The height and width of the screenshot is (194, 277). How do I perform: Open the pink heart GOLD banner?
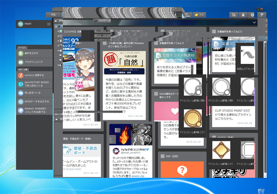(167, 111)
